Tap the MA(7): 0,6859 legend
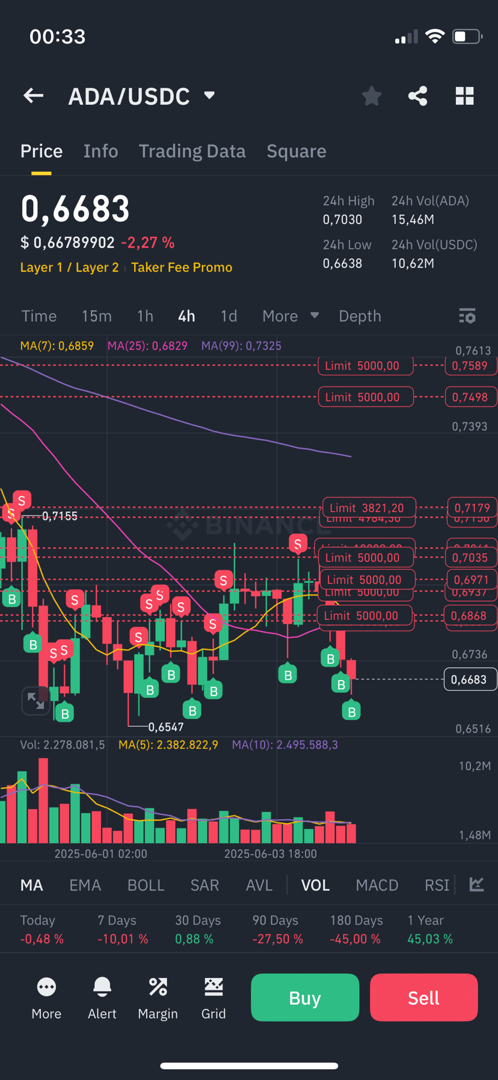Screen dimensions: 498x1080 pos(57,346)
